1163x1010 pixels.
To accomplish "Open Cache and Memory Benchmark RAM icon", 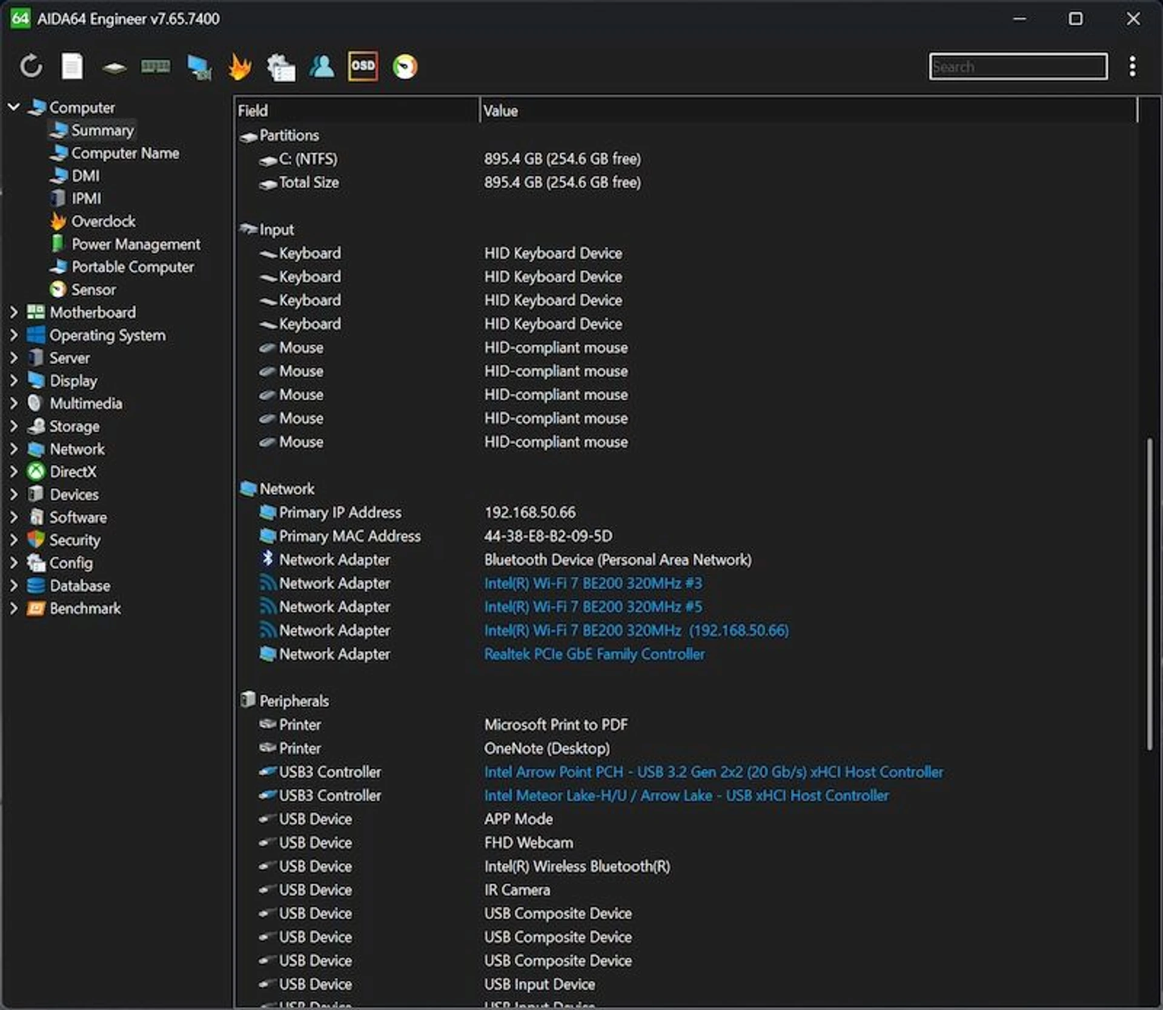I will coord(156,66).
